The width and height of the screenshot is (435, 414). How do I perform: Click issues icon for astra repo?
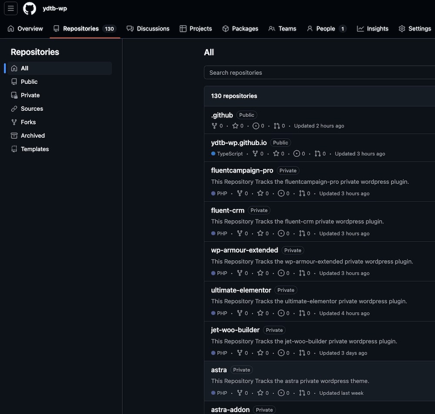pyautogui.click(x=281, y=393)
